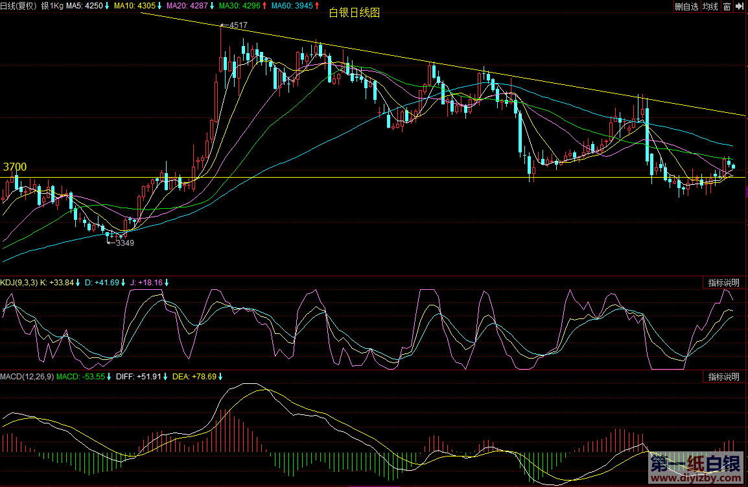Screen dimensions: 748x487
Task: Click the 3349 low price marker
Action: pyautogui.click(x=124, y=243)
